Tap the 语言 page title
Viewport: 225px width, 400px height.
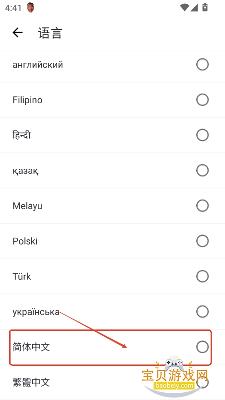point(50,33)
